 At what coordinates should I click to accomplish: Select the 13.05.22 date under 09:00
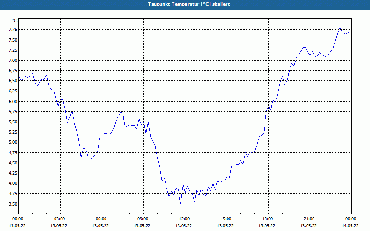pos(142,225)
